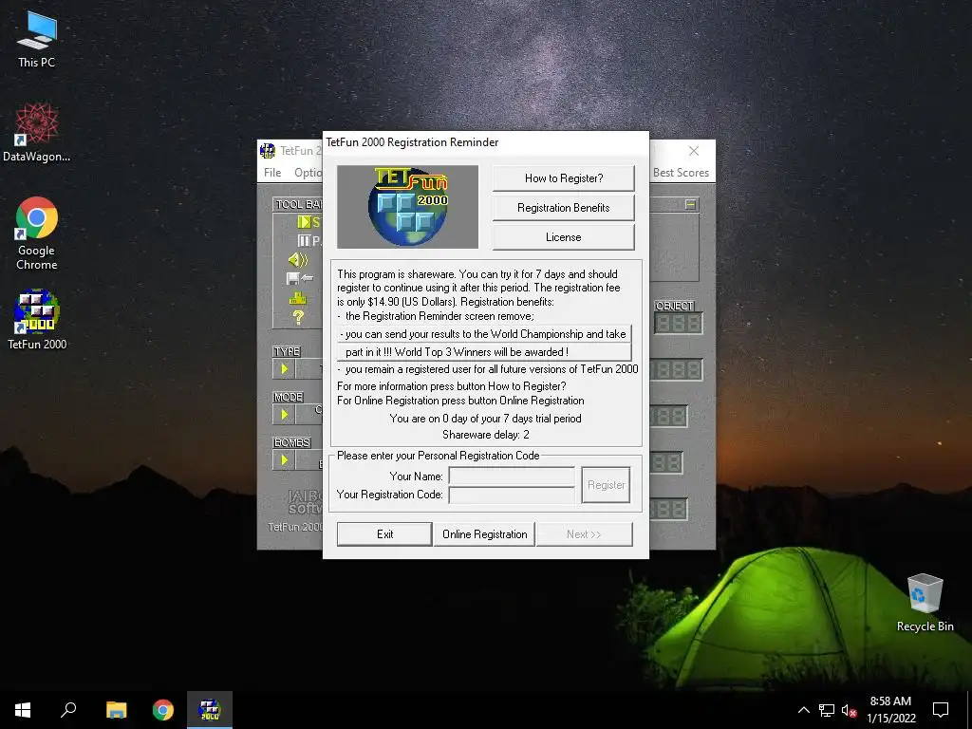Screen dimensions: 972x729
Task: Open the File menu in TetFun window
Action: 272,173
